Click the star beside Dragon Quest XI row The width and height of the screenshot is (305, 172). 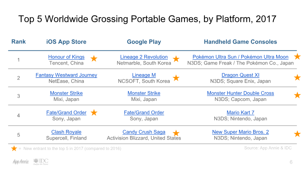(297, 78)
